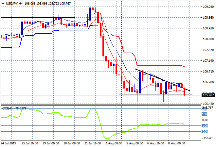Click the 24 Jul 2019 date label
Screen dimensions: 216x147
pos(10,143)
